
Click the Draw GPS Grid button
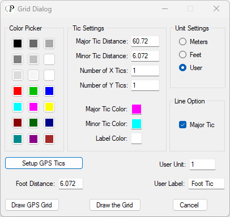pyautogui.click(x=32, y=205)
